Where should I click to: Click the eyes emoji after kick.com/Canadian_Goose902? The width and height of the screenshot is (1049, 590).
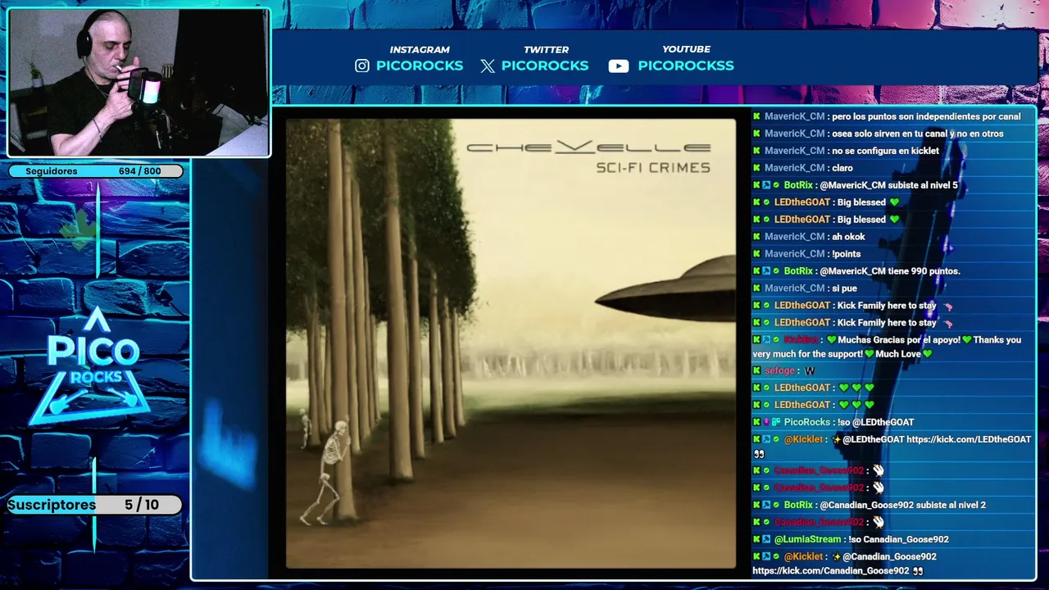[x=918, y=571]
